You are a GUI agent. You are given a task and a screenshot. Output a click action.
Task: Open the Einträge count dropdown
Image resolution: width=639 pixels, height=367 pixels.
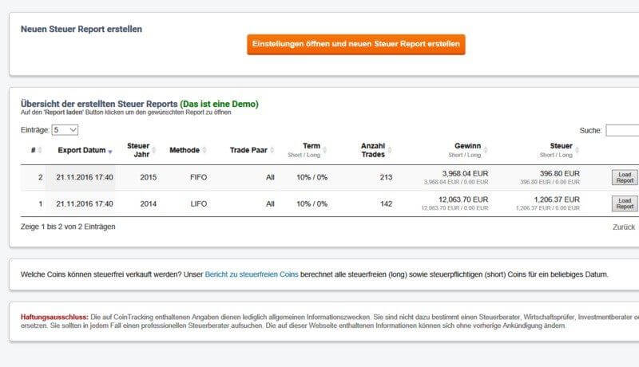(x=65, y=130)
